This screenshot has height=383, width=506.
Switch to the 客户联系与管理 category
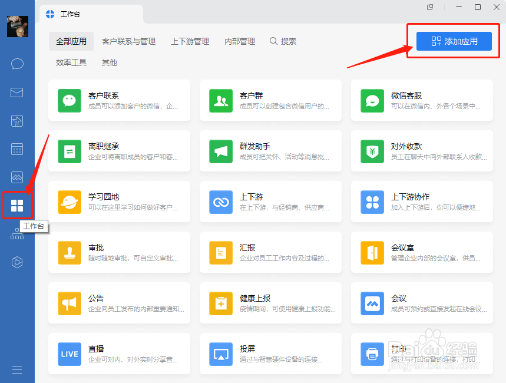[128, 41]
